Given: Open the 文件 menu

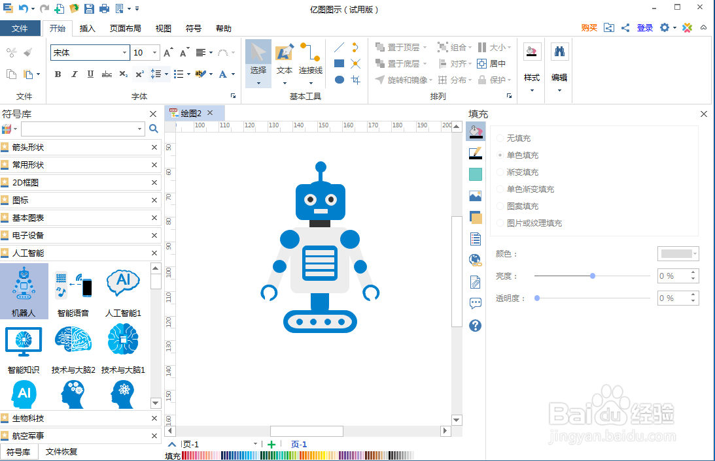Looking at the screenshot, I should tap(20, 28).
